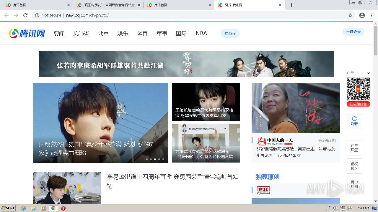Open the 娱乐 channel
Screen dimensions: 378x212
(x=123, y=34)
